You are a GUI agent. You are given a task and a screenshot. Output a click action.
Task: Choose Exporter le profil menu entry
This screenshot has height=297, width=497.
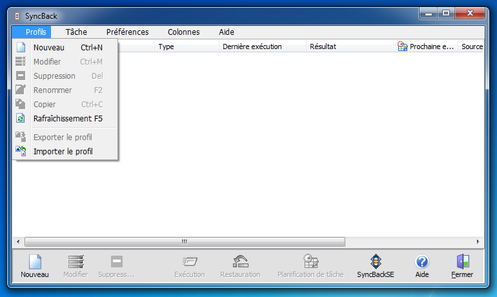click(x=65, y=138)
